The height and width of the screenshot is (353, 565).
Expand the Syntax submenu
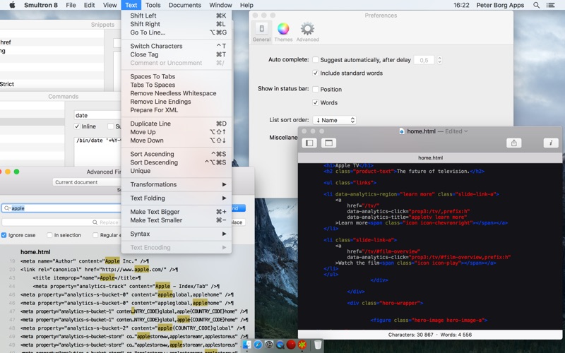click(x=177, y=234)
